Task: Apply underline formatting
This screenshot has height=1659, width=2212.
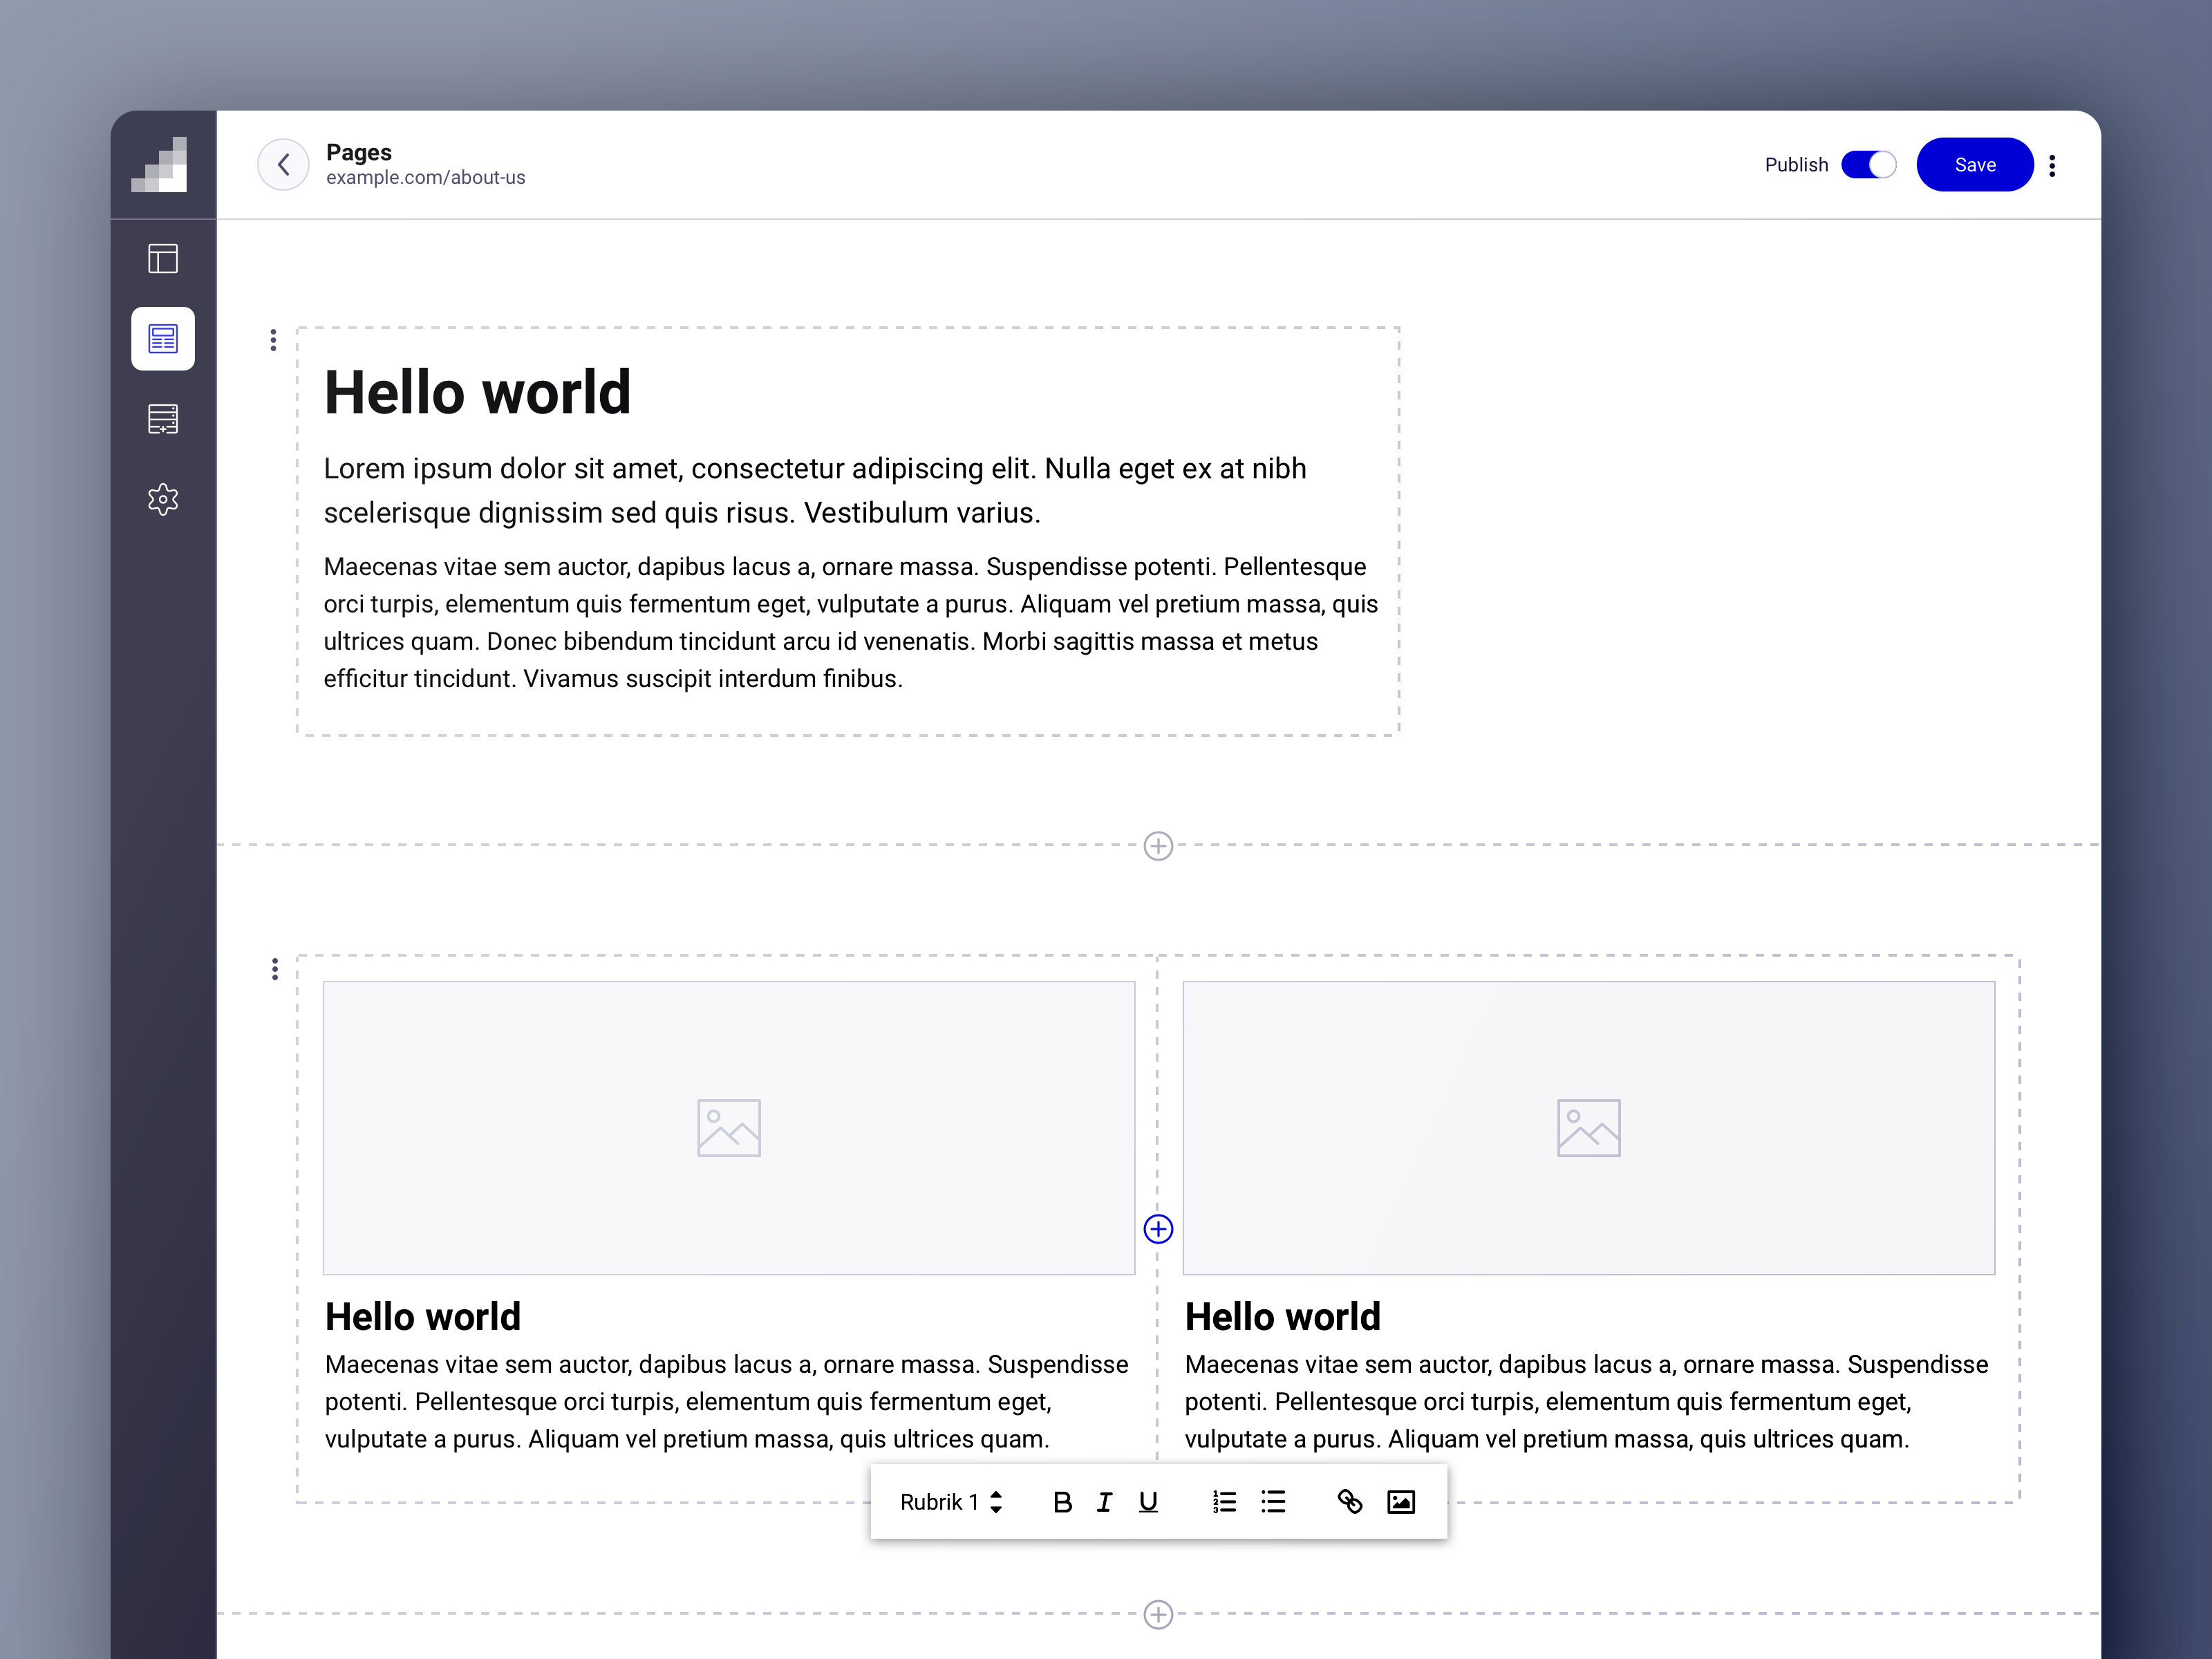Action: coord(1147,1501)
